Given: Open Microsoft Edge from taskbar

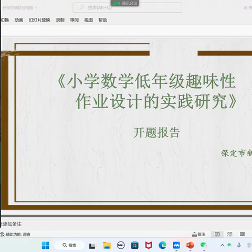Looking at the screenshot, I should (162, 245).
